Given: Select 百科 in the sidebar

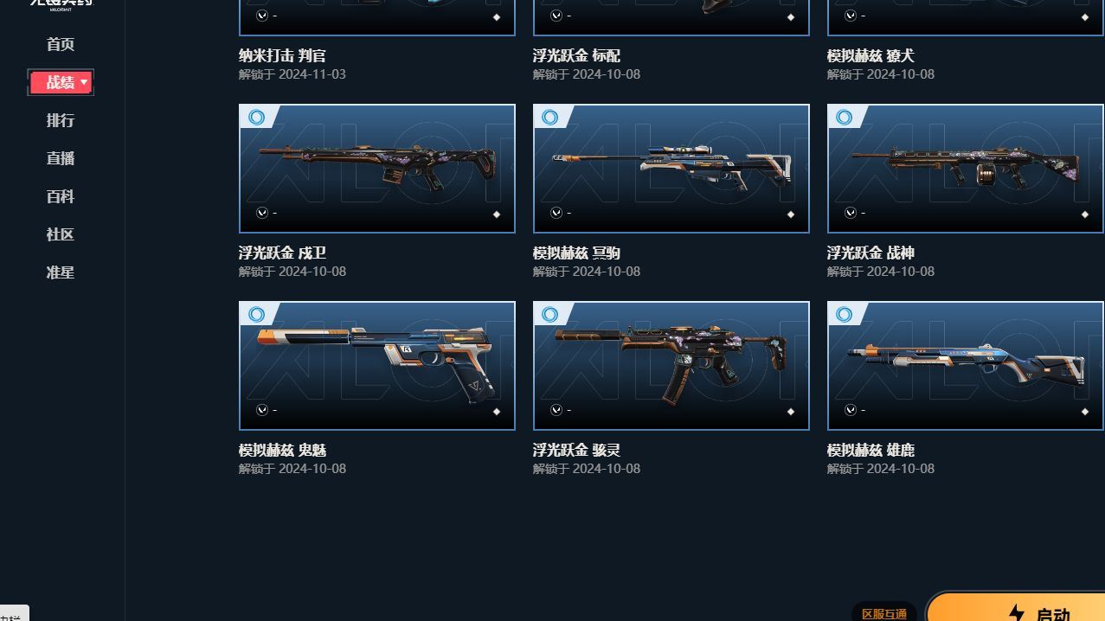Looking at the screenshot, I should [x=61, y=196].
